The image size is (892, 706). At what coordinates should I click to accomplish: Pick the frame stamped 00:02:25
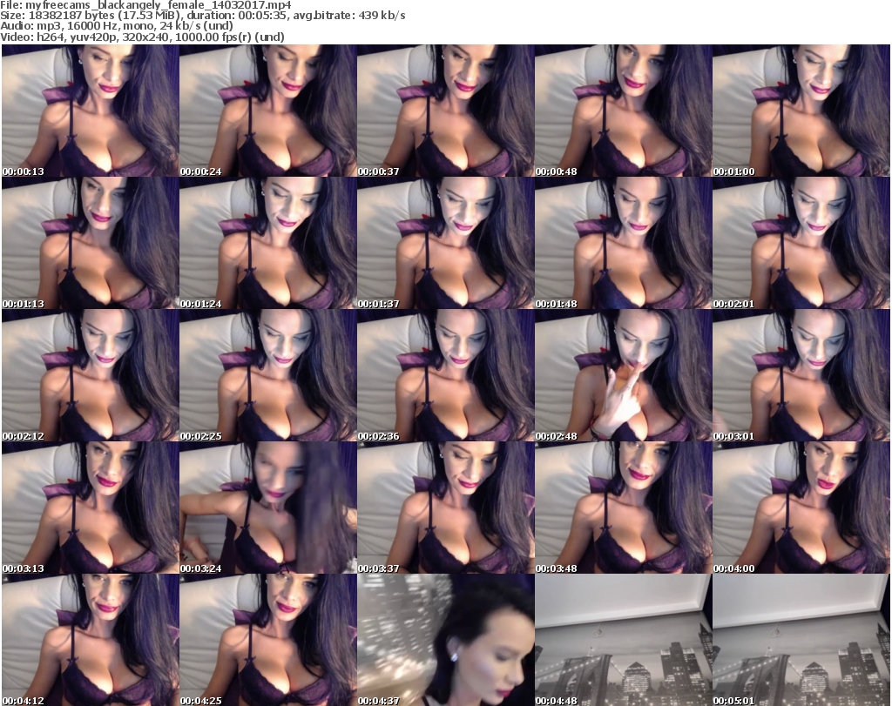(x=268, y=375)
